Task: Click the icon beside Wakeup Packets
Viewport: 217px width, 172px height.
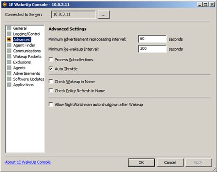Action: pos(9,57)
